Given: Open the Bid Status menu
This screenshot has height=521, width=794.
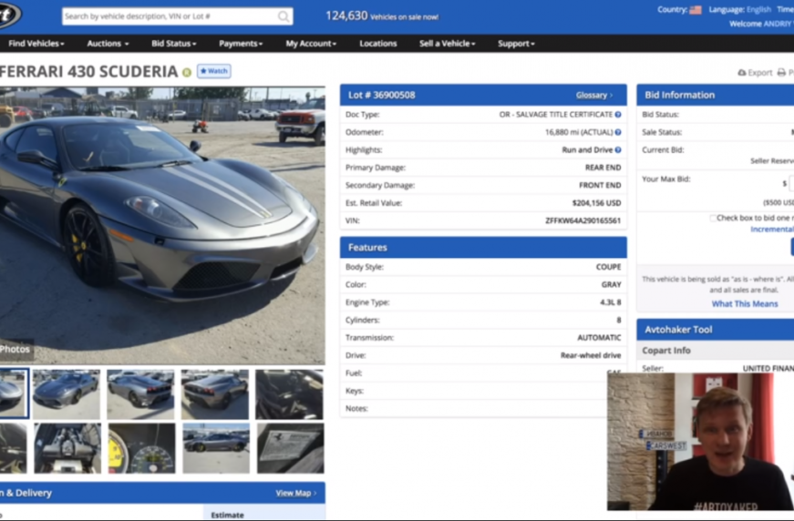Looking at the screenshot, I should [x=173, y=44].
